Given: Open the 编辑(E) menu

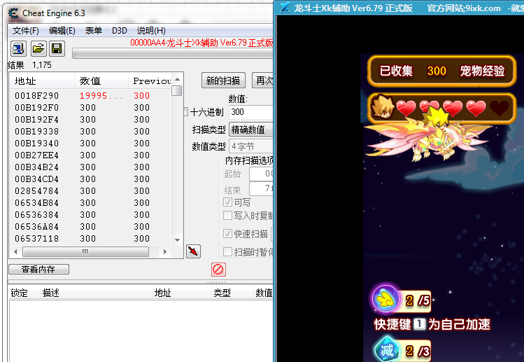Looking at the screenshot, I should [x=62, y=31].
